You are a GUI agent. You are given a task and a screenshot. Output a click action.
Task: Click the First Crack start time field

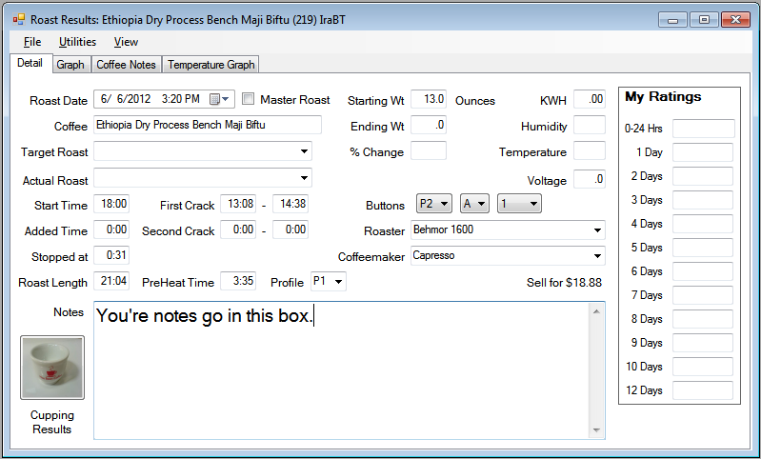pyautogui.click(x=238, y=204)
